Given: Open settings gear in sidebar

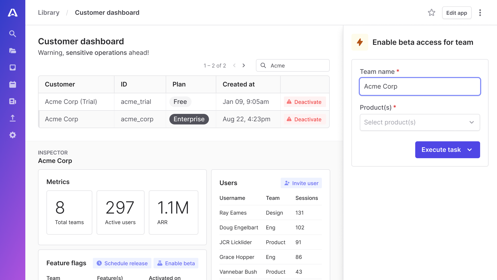Looking at the screenshot, I should pos(13,135).
